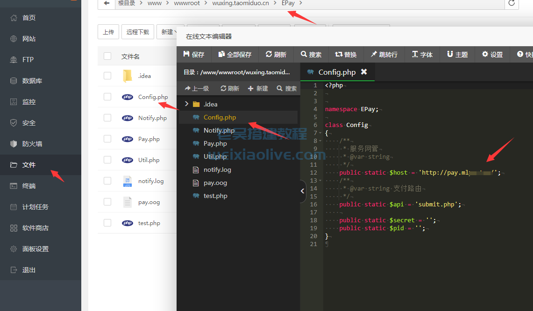This screenshot has width=533, height=311.
Task: Fold code at line 7 gutter arrow
Action: coord(320,133)
